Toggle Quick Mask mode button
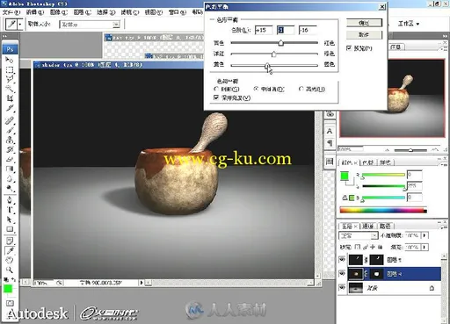 [x=10, y=303]
